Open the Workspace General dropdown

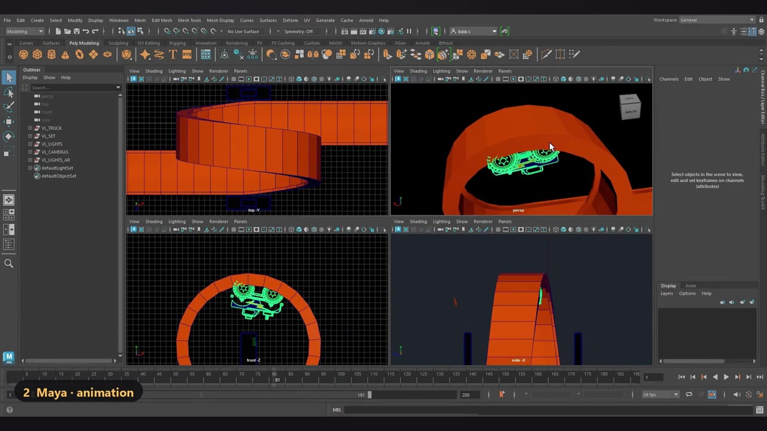tap(717, 20)
